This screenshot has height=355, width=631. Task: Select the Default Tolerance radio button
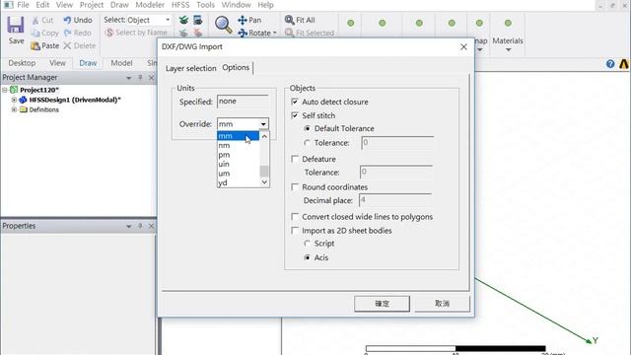click(x=307, y=129)
